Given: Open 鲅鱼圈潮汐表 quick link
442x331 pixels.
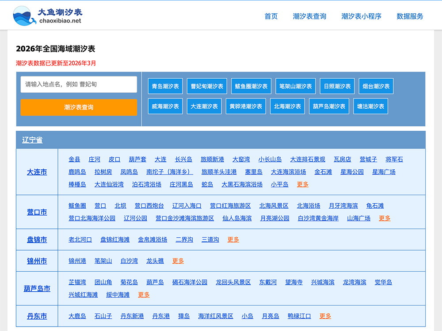Looking at the screenshot, I should pos(251,86).
